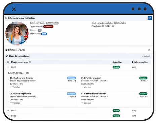This screenshot has height=123, width=157.
Task: Click the L3 année badge
Action: point(40,30)
